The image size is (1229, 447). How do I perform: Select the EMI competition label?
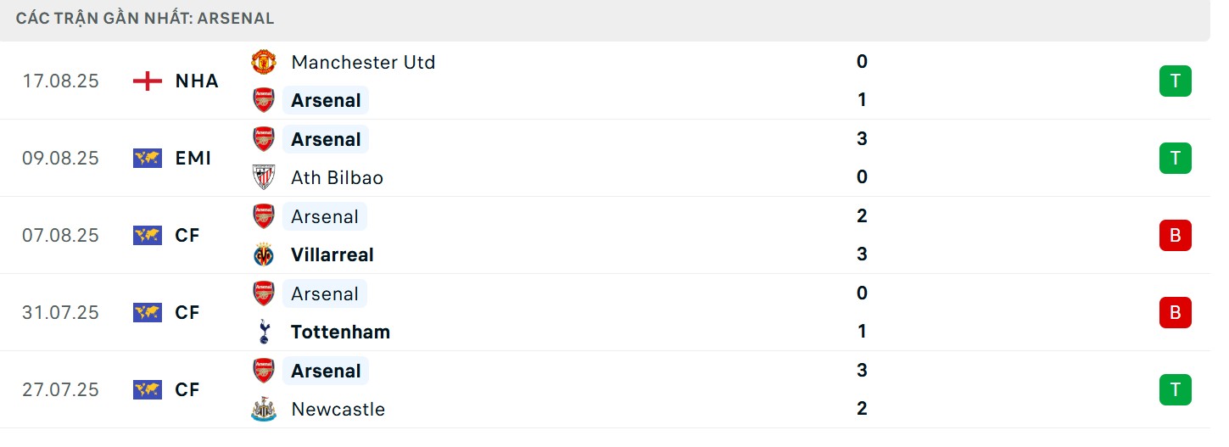[x=193, y=159]
